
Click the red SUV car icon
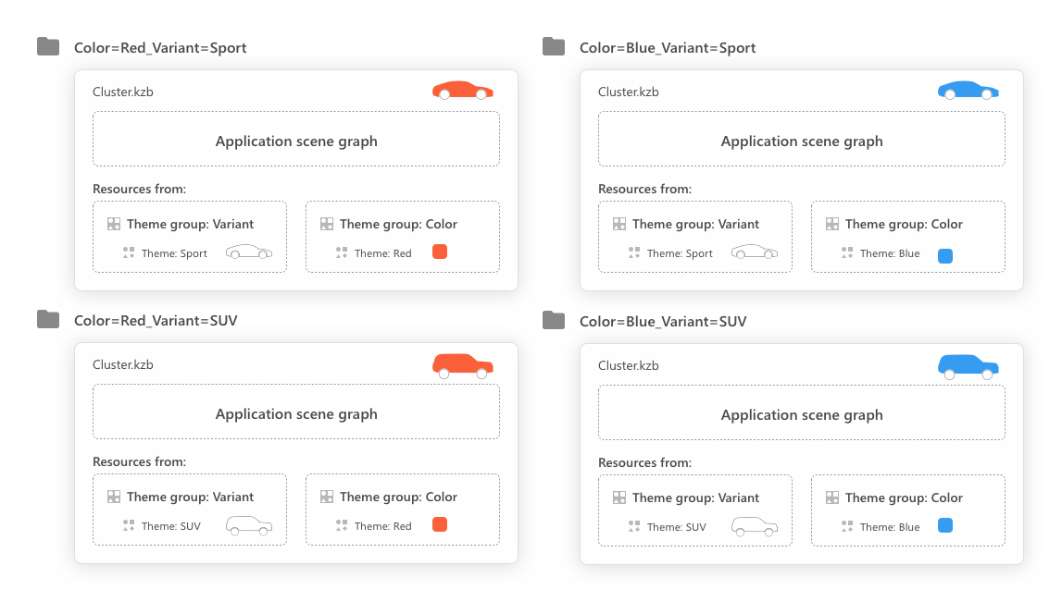click(462, 365)
